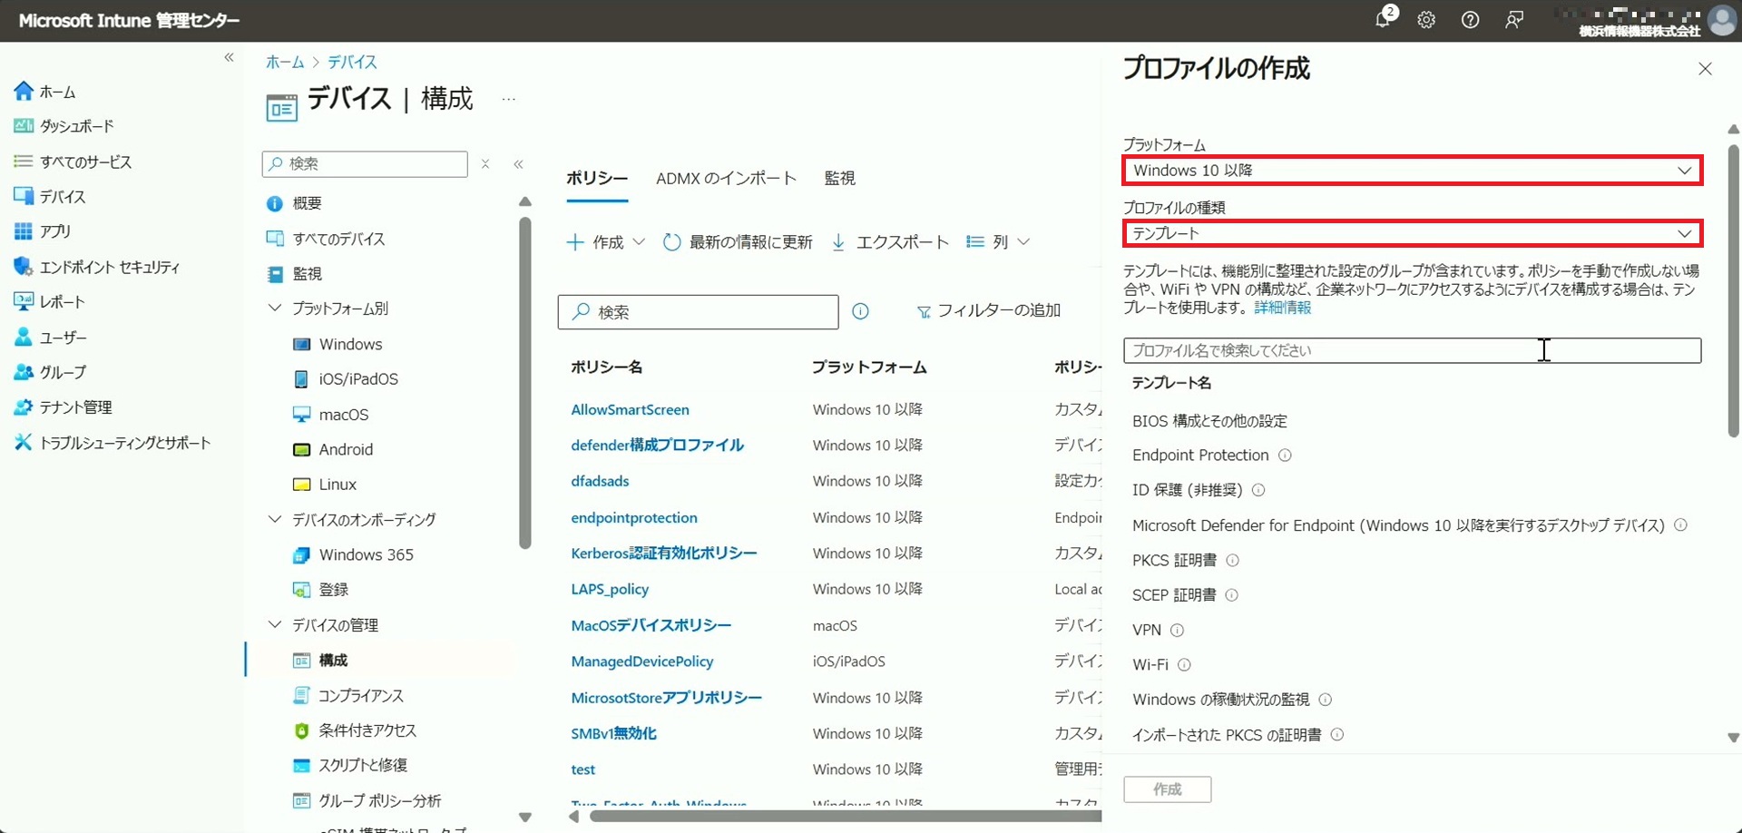Screen dimensions: 1742x833
Task: Open the 作成 dropdown in toolbar
Action: tap(605, 242)
